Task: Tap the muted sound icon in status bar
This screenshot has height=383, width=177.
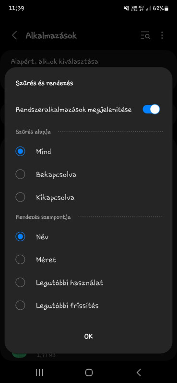Action: coord(126,8)
